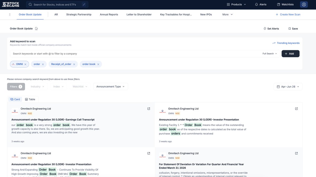The width and height of the screenshot is (316, 177).
Task: Switch to the AR tab
Action: [x=56, y=14]
